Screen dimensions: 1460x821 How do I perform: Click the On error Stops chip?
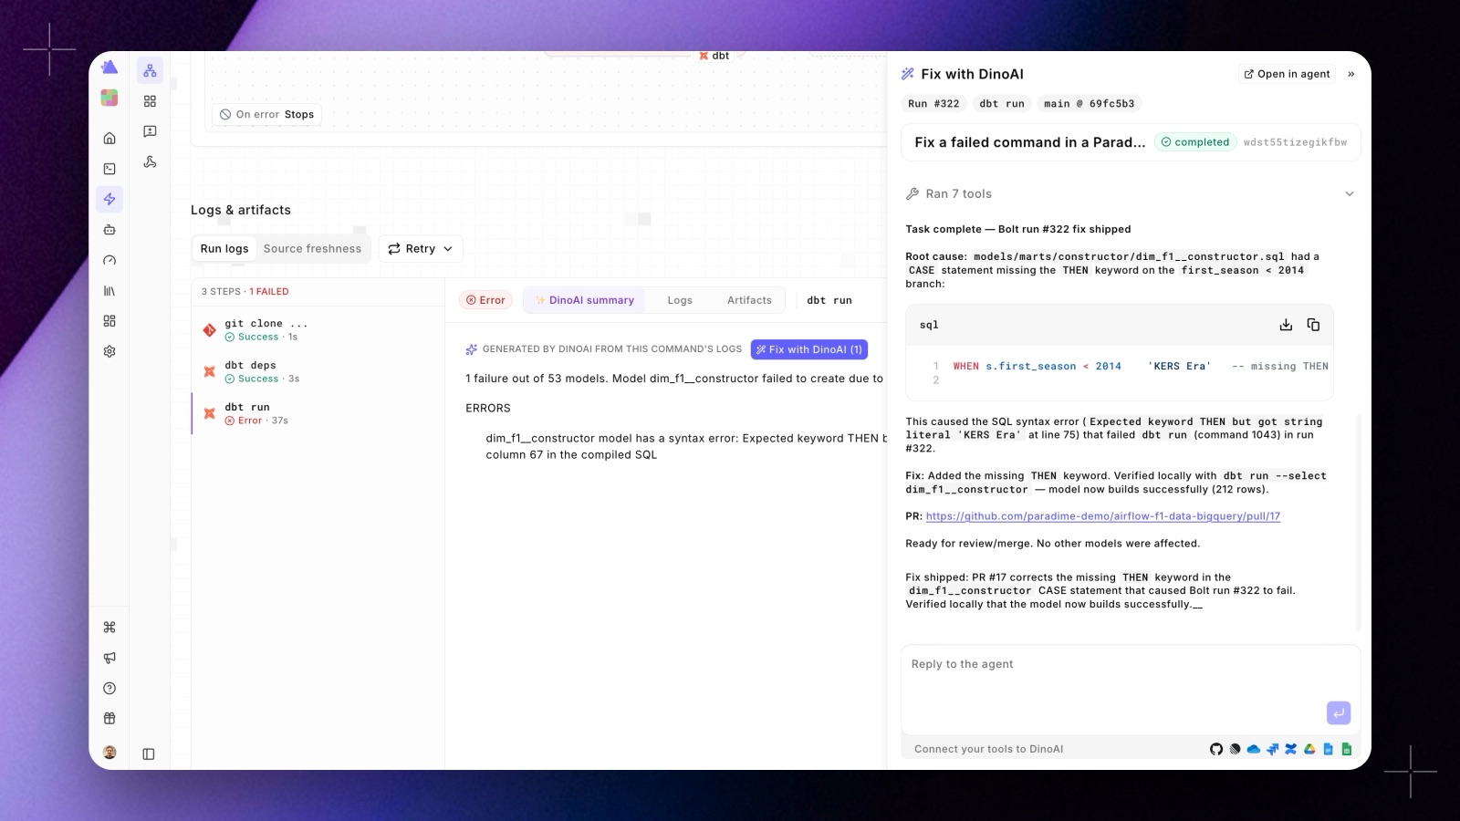pyautogui.click(x=267, y=114)
